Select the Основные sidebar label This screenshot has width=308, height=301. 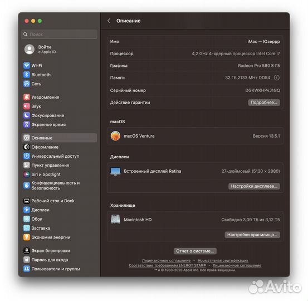(x=42, y=138)
